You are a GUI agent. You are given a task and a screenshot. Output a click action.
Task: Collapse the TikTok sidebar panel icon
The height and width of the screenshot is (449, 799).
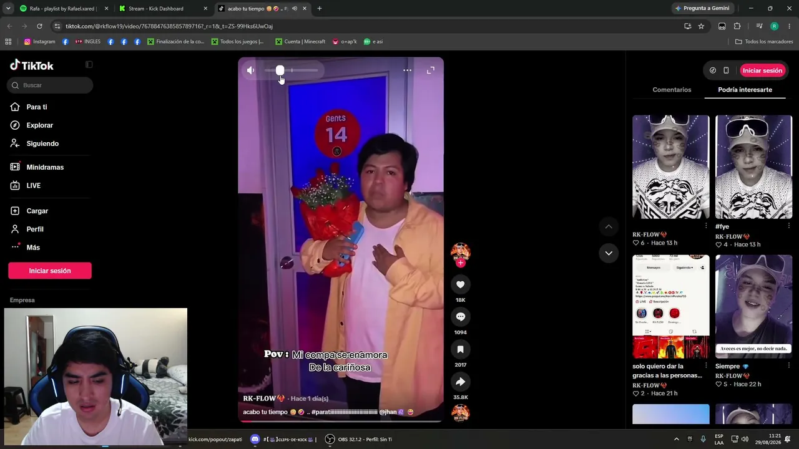pos(89,64)
